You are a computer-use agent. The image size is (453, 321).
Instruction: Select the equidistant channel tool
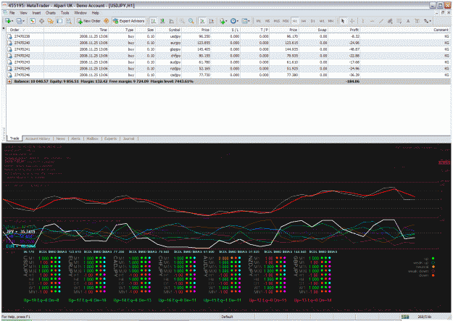coord(390,21)
